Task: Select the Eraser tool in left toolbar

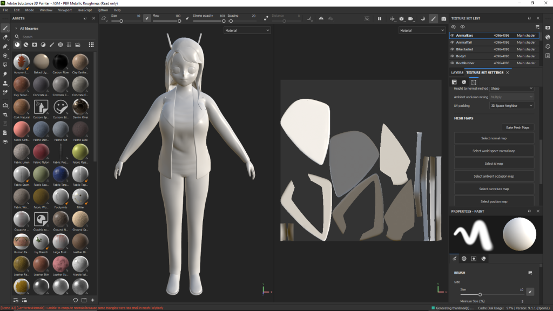Action: [x=5, y=37]
